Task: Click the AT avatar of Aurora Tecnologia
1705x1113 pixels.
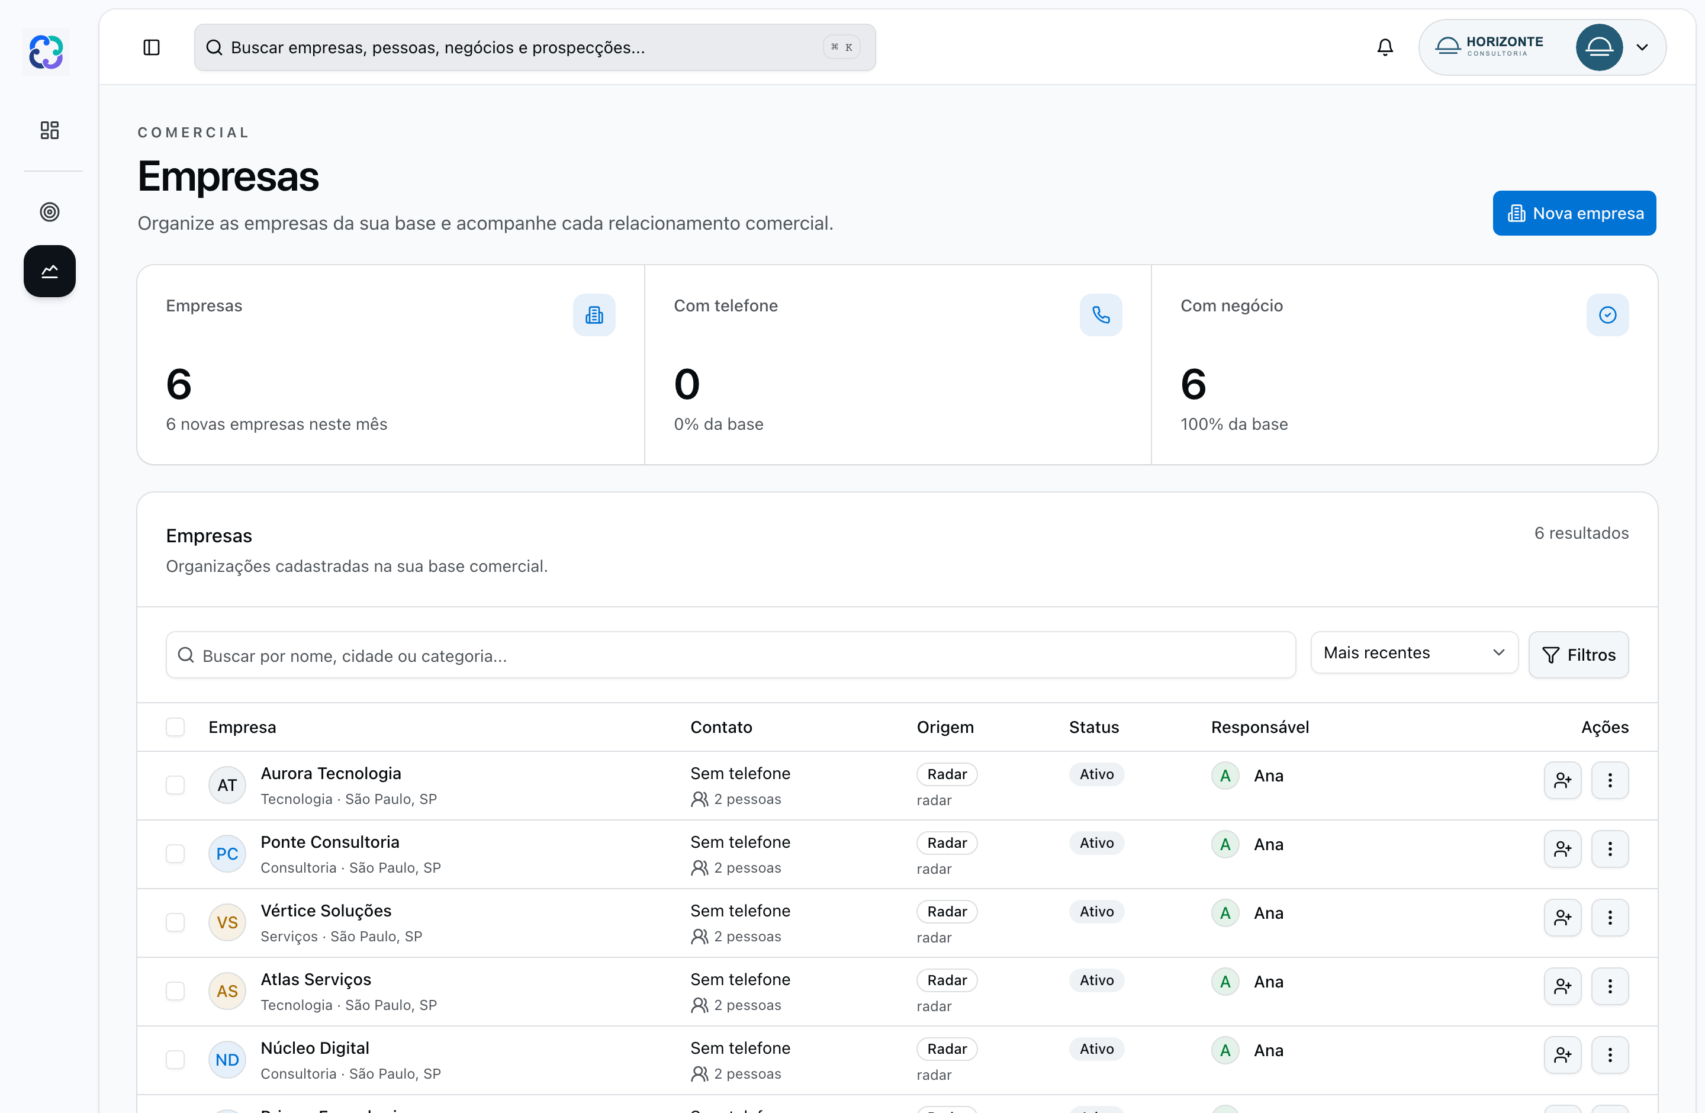Action: tap(227, 785)
